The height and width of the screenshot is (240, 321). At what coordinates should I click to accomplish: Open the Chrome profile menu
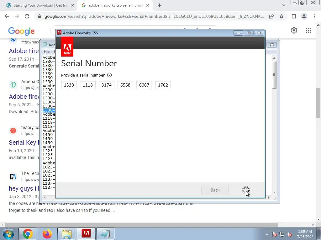(x=304, y=16)
